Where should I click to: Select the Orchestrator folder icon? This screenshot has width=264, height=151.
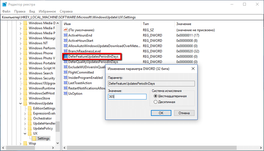(30, 118)
